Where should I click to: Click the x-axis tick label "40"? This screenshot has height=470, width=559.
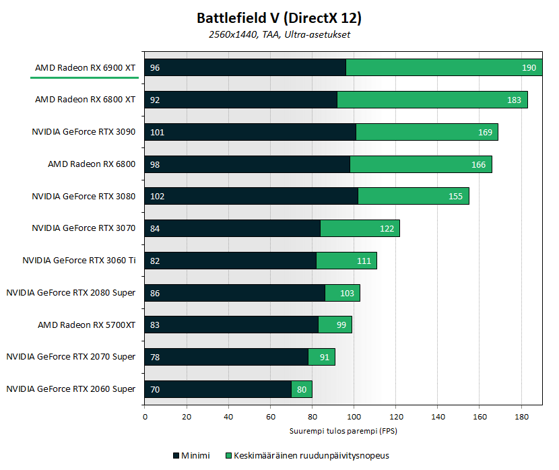228,417
